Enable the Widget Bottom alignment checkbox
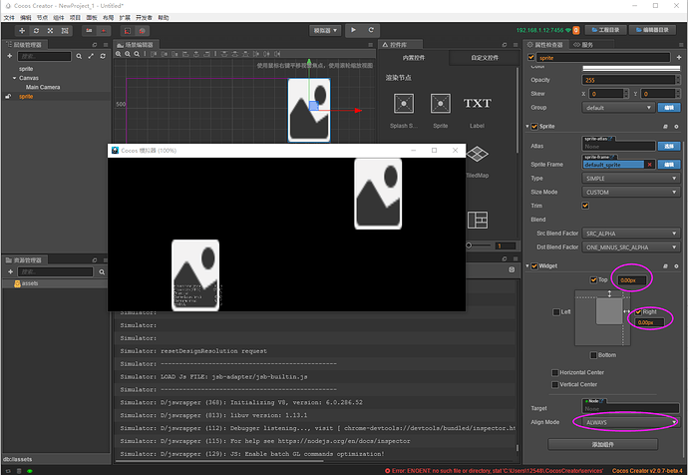 pyautogui.click(x=593, y=355)
